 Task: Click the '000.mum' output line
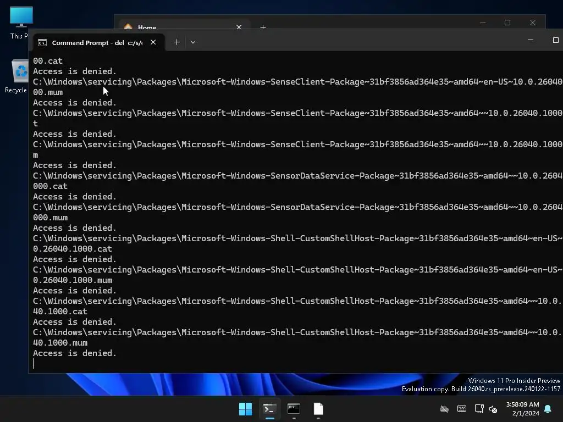pyautogui.click(x=50, y=218)
